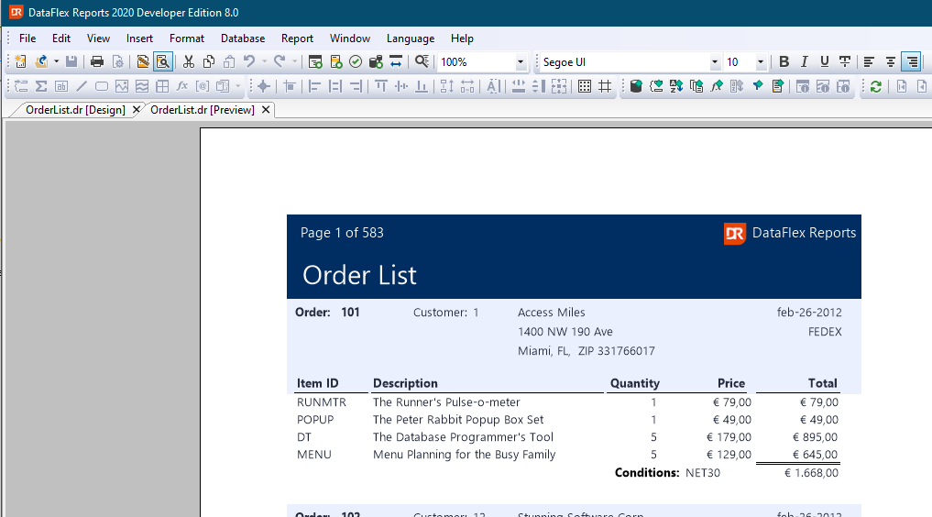Click the Paste icon

[229, 61]
